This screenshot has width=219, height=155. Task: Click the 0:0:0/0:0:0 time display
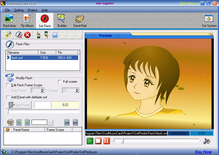tap(179, 133)
